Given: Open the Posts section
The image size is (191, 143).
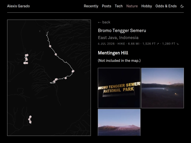Looking at the screenshot, I should 106,6.
